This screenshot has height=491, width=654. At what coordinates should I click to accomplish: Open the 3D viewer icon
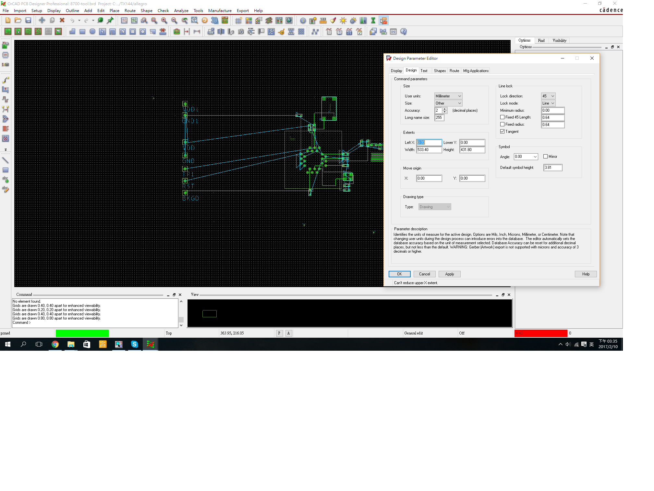point(214,20)
